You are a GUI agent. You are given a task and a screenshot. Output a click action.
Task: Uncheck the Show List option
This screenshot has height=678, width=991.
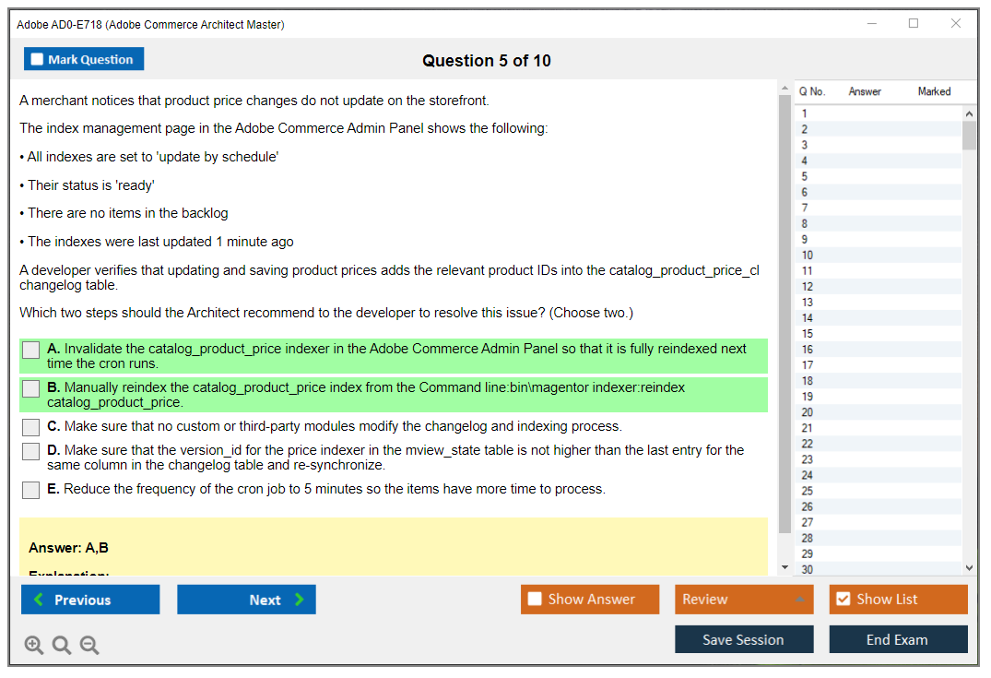tap(843, 600)
